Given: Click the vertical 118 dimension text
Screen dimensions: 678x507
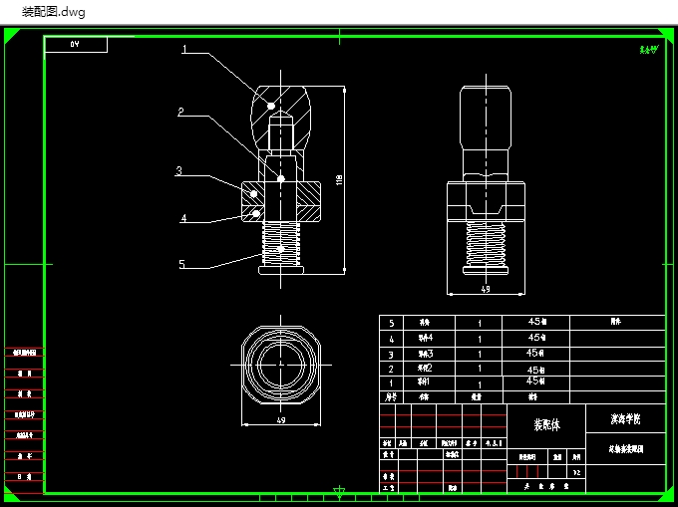Looking at the screenshot, I should click(339, 179).
